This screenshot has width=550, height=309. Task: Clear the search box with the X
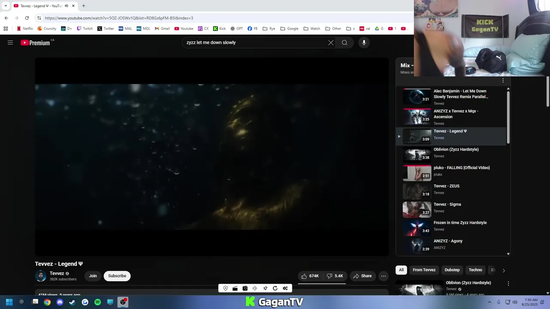pyautogui.click(x=331, y=42)
